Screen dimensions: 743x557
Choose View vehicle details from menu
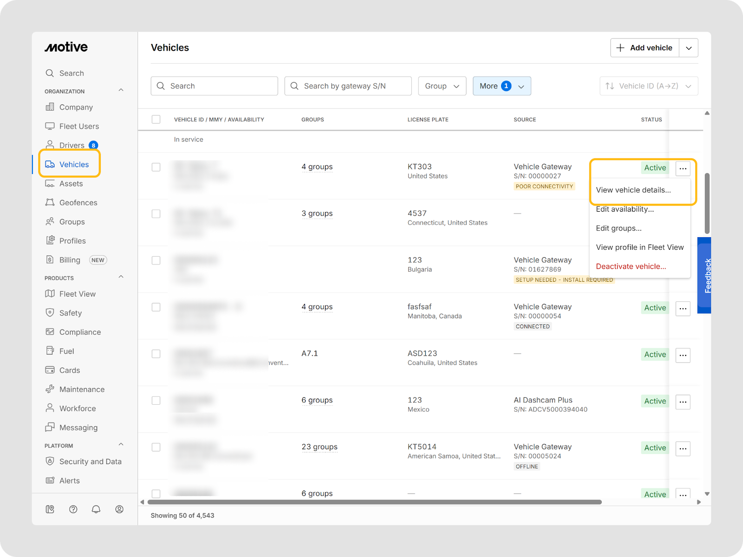click(x=633, y=190)
